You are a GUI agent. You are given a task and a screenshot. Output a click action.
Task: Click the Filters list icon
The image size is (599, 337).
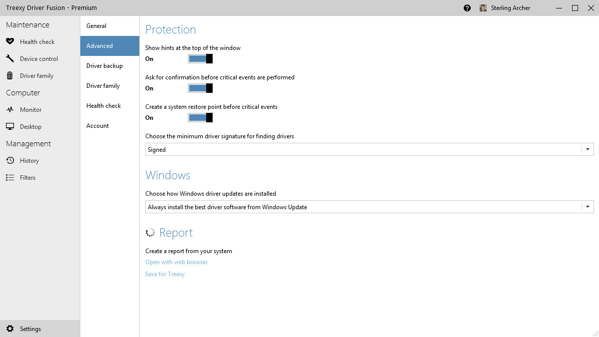click(10, 177)
